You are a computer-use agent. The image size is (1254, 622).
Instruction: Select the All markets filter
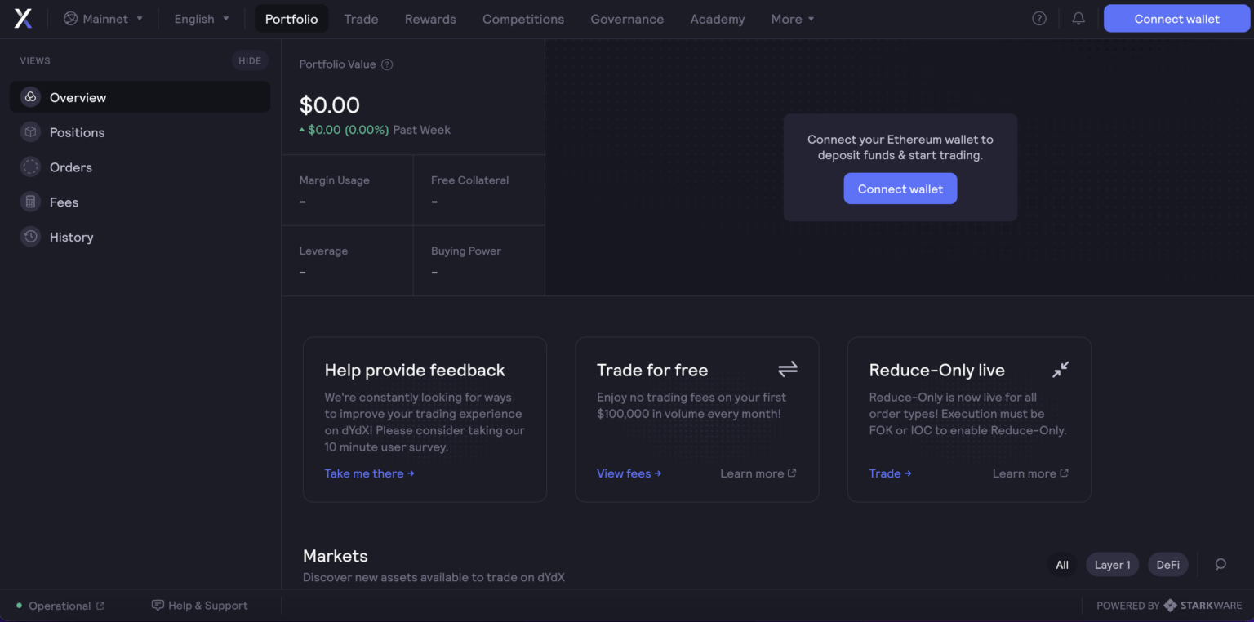1061,565
